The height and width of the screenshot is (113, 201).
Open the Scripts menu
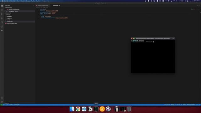[28, 1]
